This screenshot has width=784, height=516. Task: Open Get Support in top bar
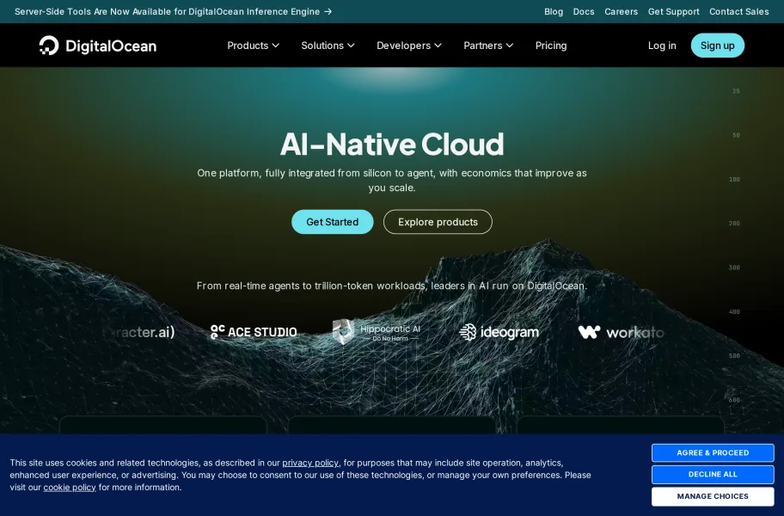(673, 11)
